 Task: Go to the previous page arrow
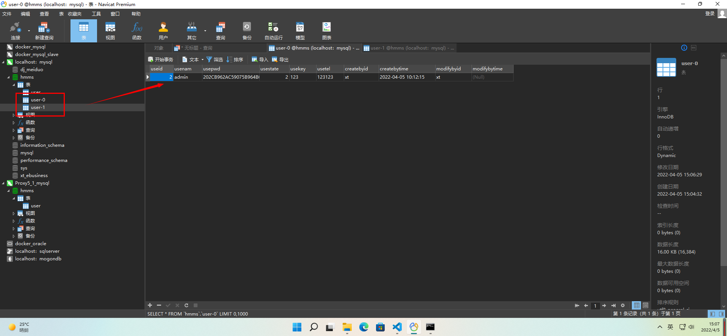pos(586,305)
